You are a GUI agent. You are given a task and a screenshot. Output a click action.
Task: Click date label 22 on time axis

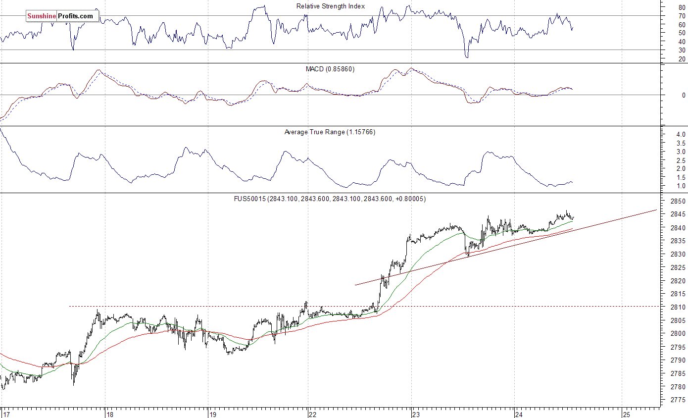[x=313, y=414]
